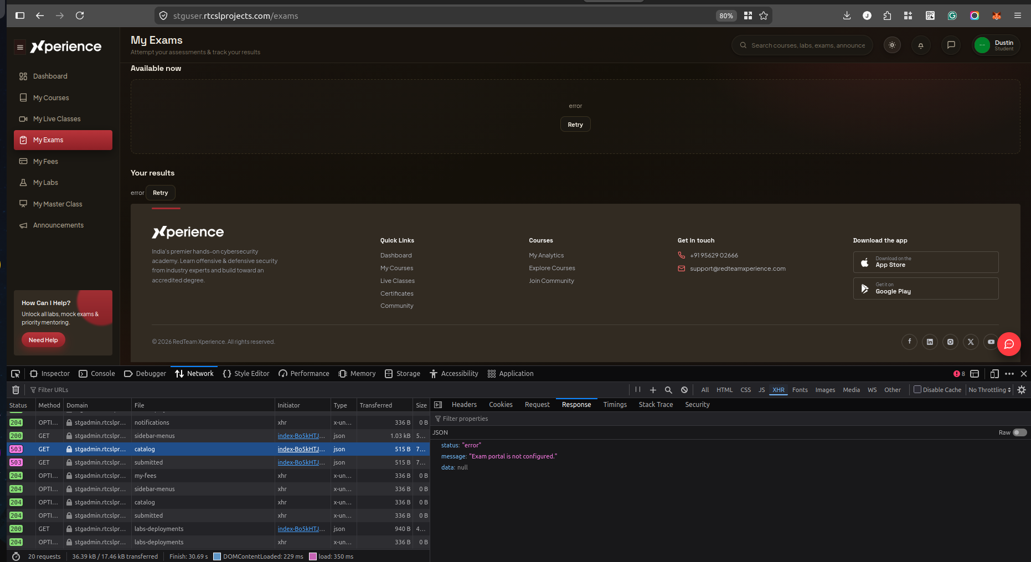Click Retry in the Available now section
Image resolution: width=1031 pixels, height=562 pixels.
tap(575, 125)
